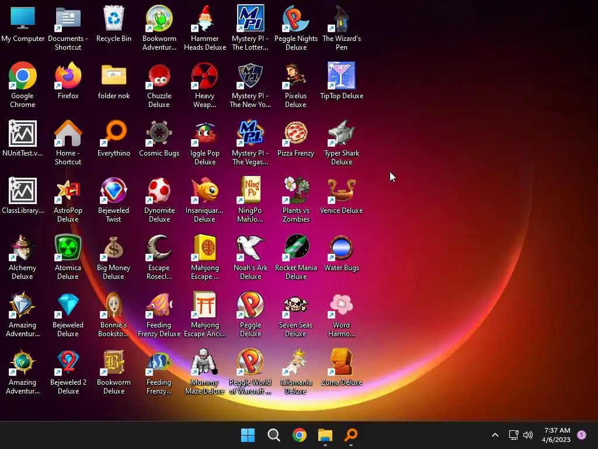The height and width of the screenshot is (449, 598).
Task: Expand hidden system tray icons chevron
Action: [495, 435]
